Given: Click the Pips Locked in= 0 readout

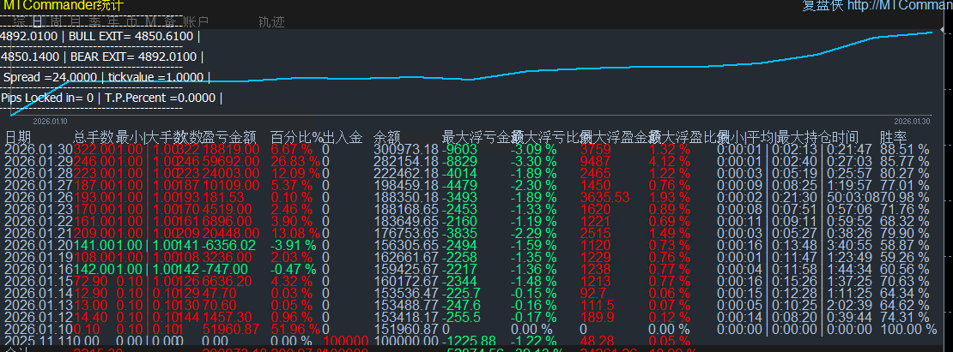Looking at the screenshot, I should [47, 98].
